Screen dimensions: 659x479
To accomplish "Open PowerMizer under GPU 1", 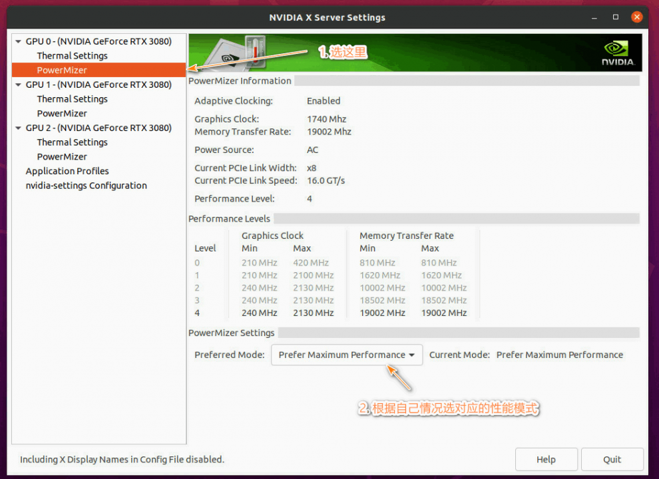I will coord(62,114).
